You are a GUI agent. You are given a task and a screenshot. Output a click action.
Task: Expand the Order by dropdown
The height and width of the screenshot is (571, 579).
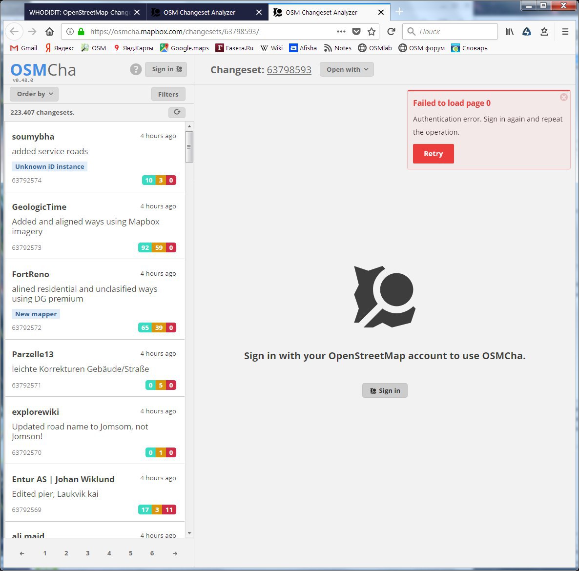(34, 94)
